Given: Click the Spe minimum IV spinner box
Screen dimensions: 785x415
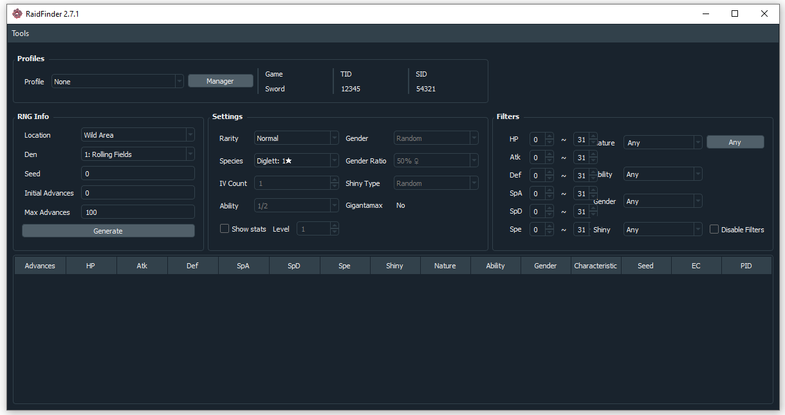Looking at the screenshot, I should click(537, 230).
